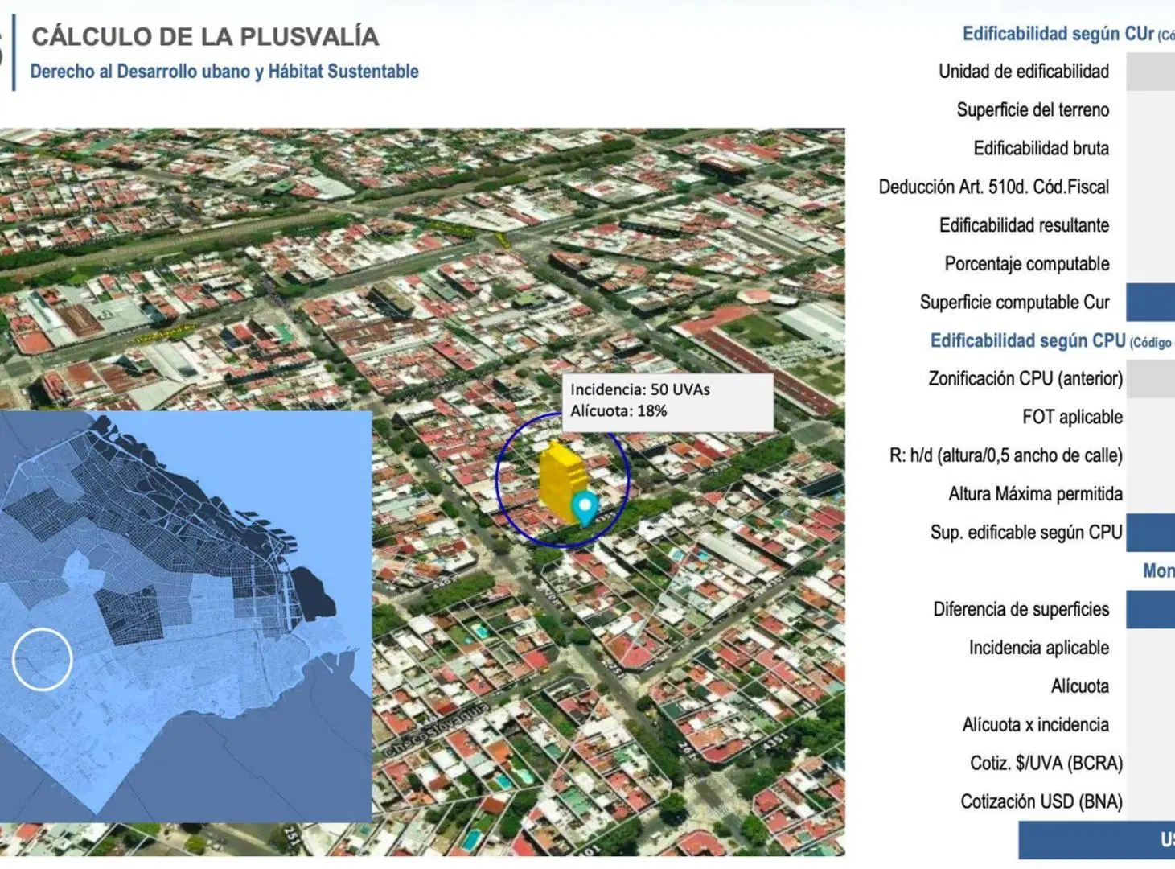Click the blue Diferencia de superficies value cell

[1150, 610]
